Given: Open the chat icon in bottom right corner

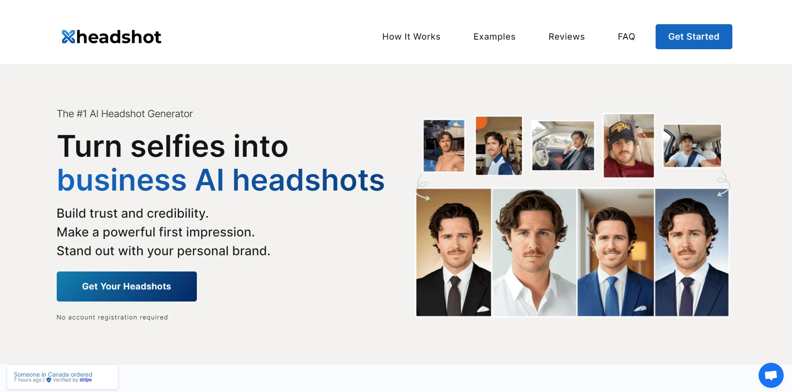Looking at the screenshot, I should pos(771,375).
